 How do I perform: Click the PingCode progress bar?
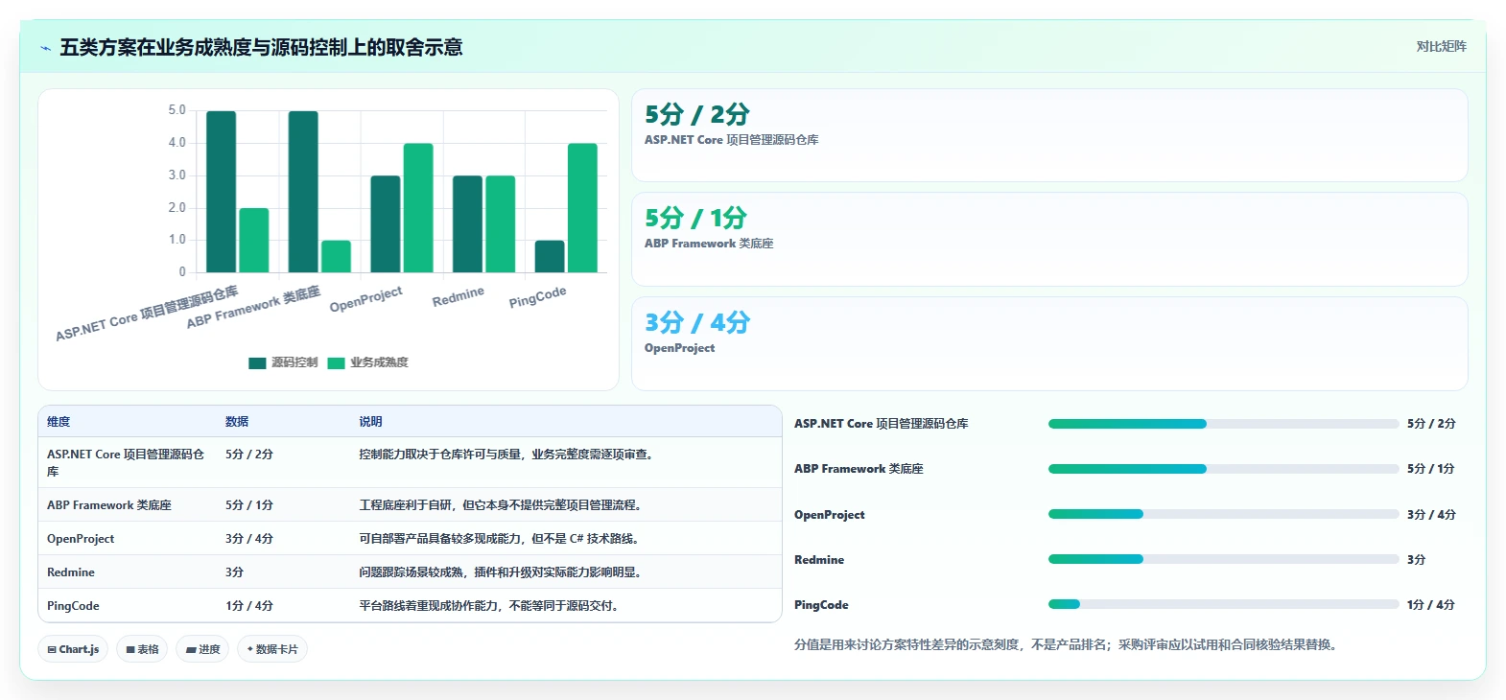point(1223,604)
